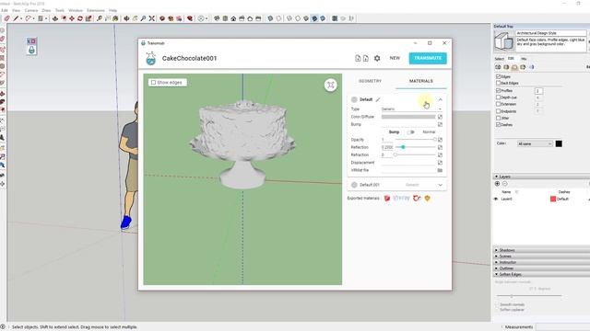Viewport: 590px width, 331px height.
Task: Adjust the Reflection slider
Action: (416, 147)
